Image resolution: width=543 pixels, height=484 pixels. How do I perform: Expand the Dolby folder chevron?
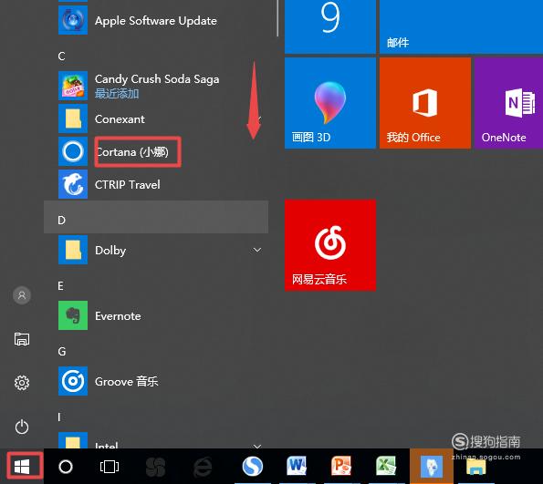click(x=257, y=250)
